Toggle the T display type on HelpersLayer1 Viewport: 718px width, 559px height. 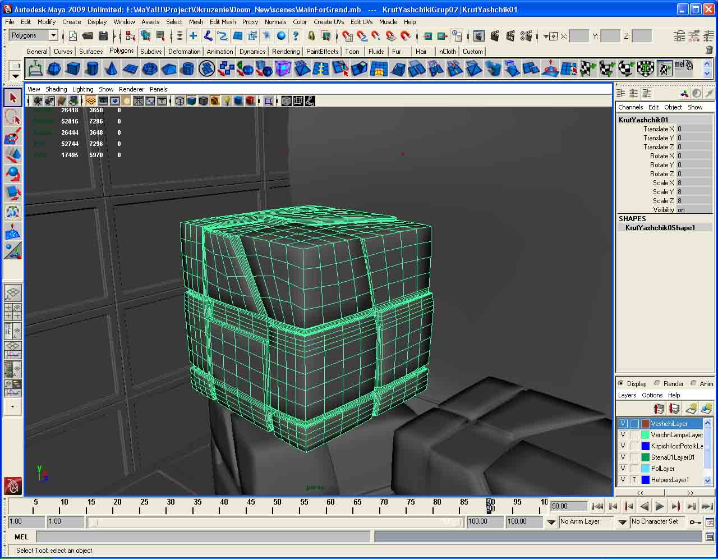tap(634, 479)
